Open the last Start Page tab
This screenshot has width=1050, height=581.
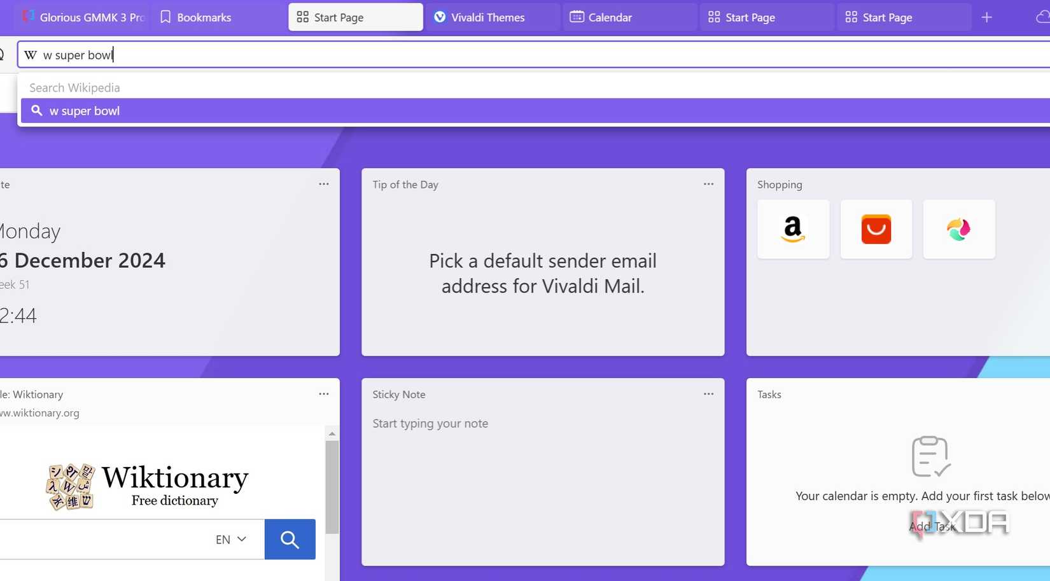(904, 17)
